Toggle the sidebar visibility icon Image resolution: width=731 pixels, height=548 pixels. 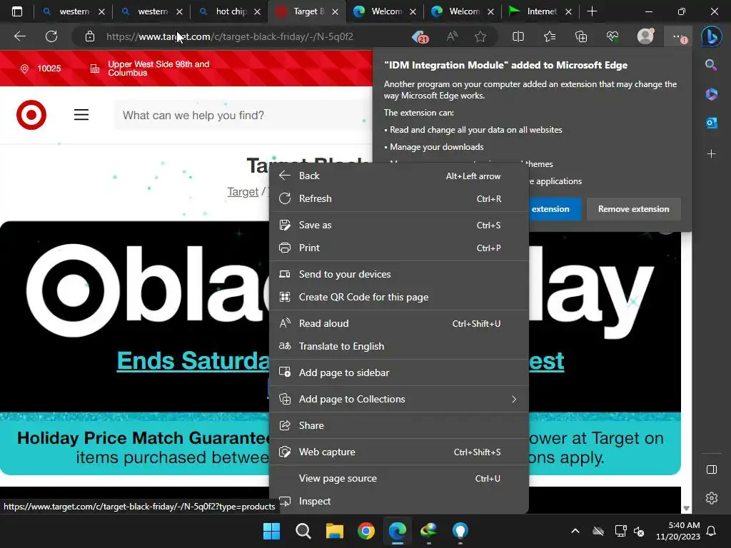[712, 470]
